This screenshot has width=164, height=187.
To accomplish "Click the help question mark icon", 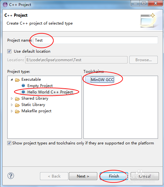I will 11,176.
